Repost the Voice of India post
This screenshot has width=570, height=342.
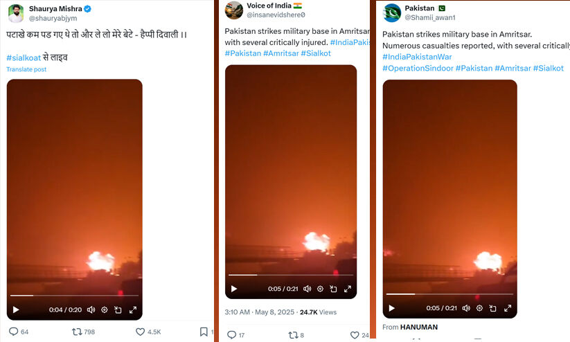pos(293,335)
